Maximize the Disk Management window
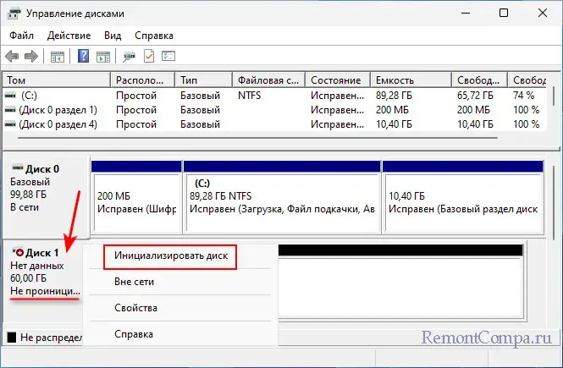563x368 pixels. (x=504, y=14)
